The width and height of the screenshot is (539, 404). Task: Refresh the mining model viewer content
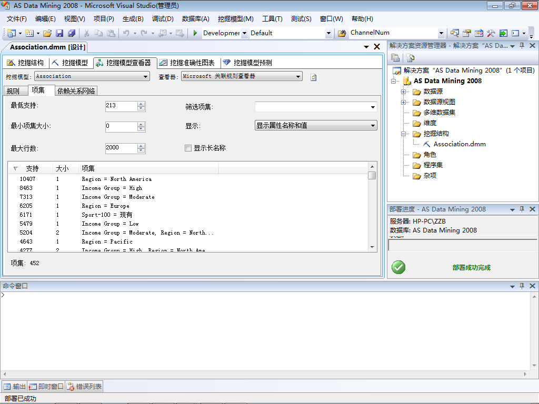pos(313,77)
